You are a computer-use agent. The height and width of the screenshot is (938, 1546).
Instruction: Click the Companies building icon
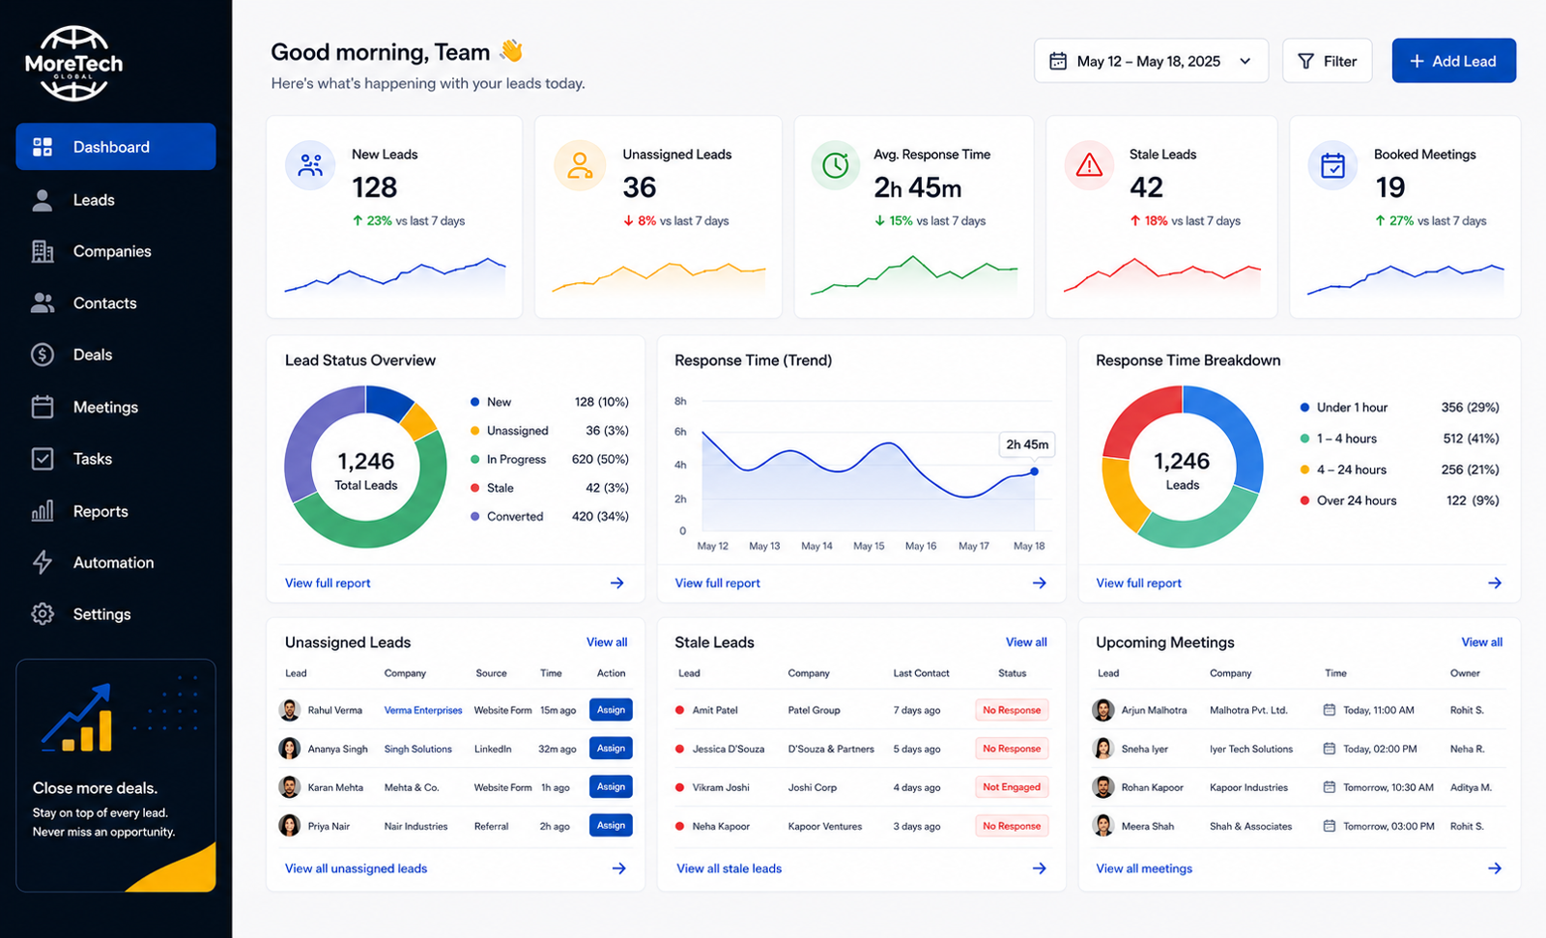pos(43,251)
